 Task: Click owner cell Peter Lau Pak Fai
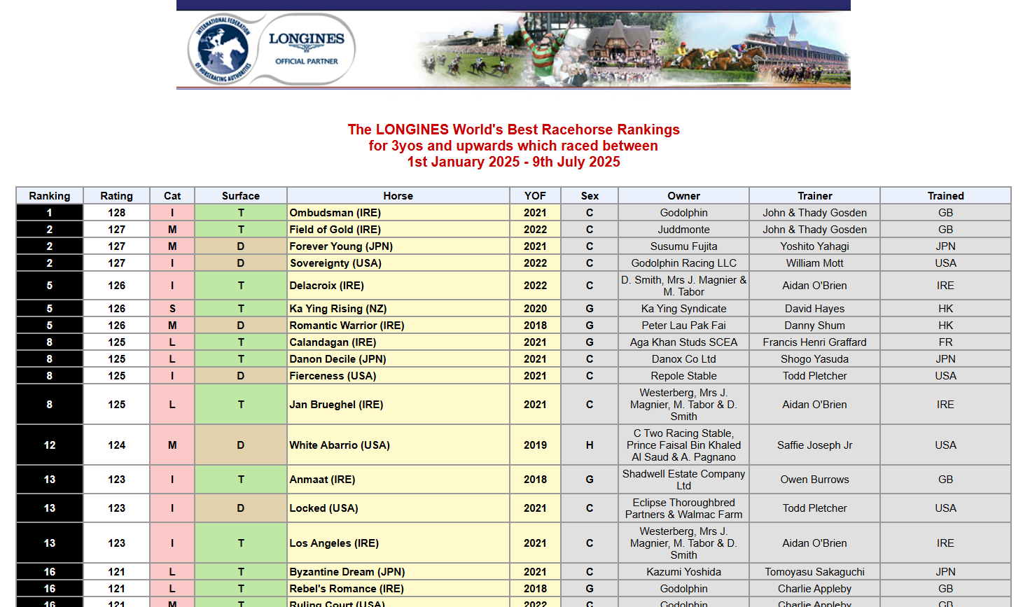pyautogui.click(x=684, y=326)
